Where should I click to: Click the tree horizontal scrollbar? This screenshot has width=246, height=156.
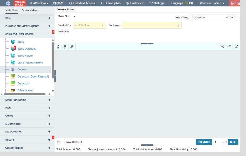[x=25, y=94]
